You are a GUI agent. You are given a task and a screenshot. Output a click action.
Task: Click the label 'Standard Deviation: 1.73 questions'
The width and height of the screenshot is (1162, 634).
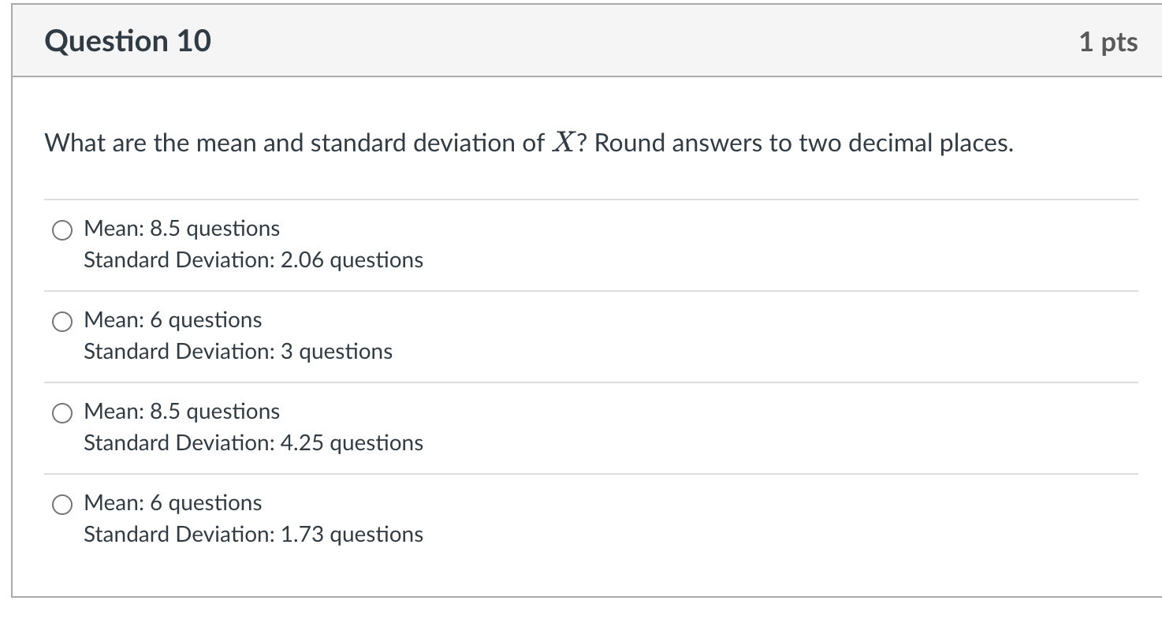pos(253,535)
